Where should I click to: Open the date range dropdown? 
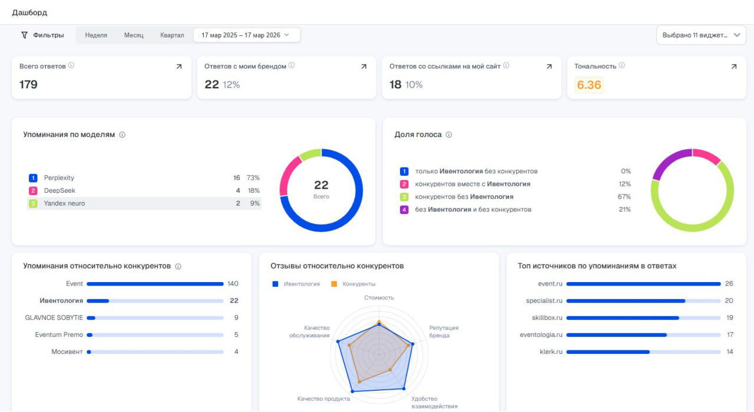[246, 35]
